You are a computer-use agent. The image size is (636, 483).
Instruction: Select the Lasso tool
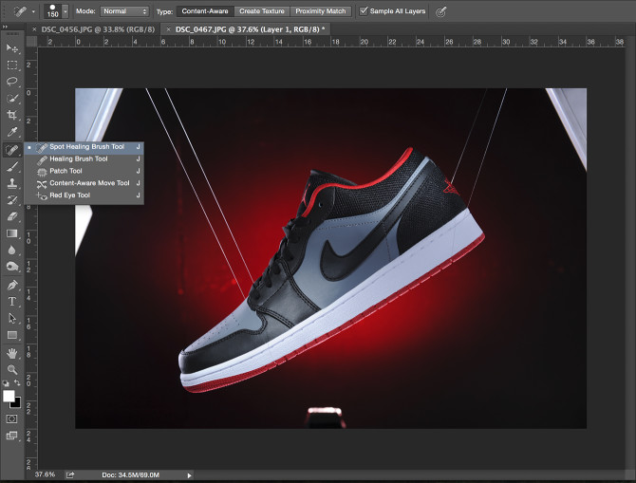pos(12,82)
